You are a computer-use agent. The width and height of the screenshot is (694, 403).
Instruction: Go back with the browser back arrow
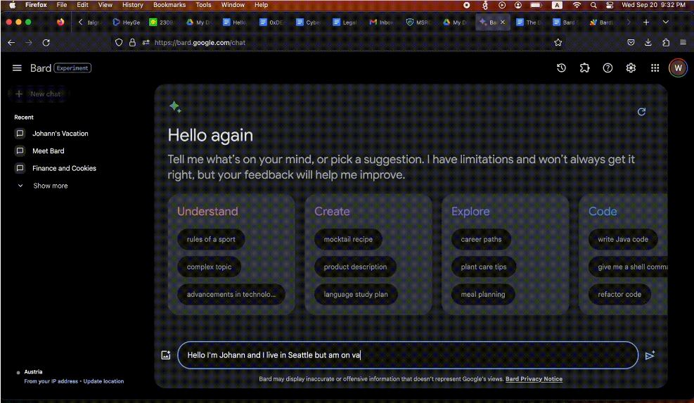11,42
